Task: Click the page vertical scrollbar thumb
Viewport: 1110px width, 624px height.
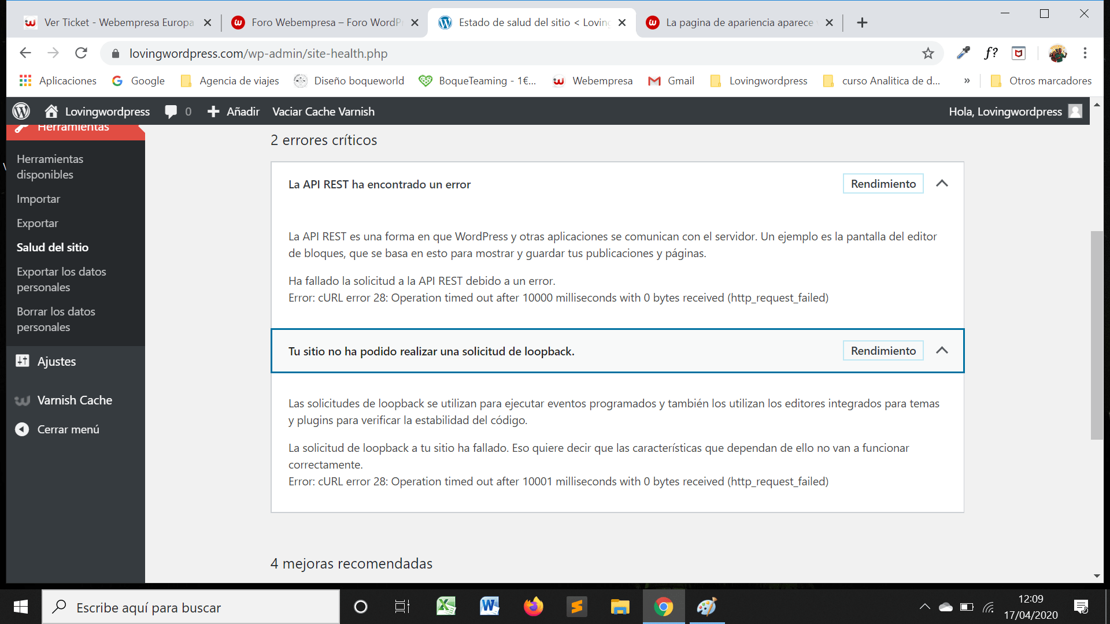Action: coord(1097,335)
